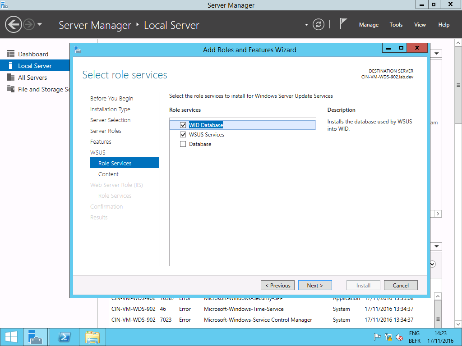
Task: Click event ID 46 in the events list
Action: (163, 309)
